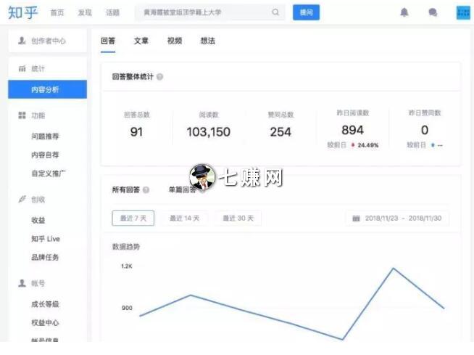Click the 赞同总数 value 254
The image size is (474, 355).
(280, 132)
